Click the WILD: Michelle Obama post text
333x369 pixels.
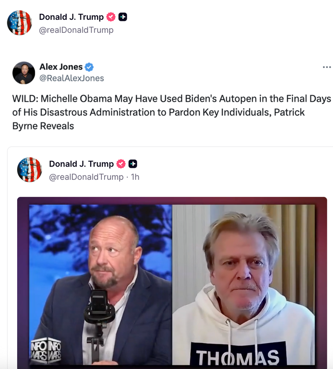point(171,112)
